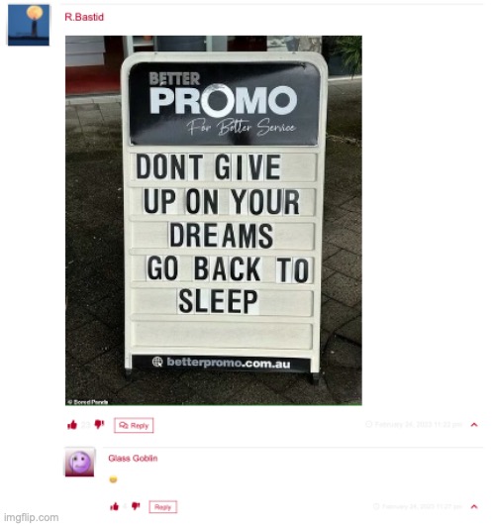Click Reply under Glass Goblin's comment
Viewport: 495px width, 526px height.
pos(163,507)
